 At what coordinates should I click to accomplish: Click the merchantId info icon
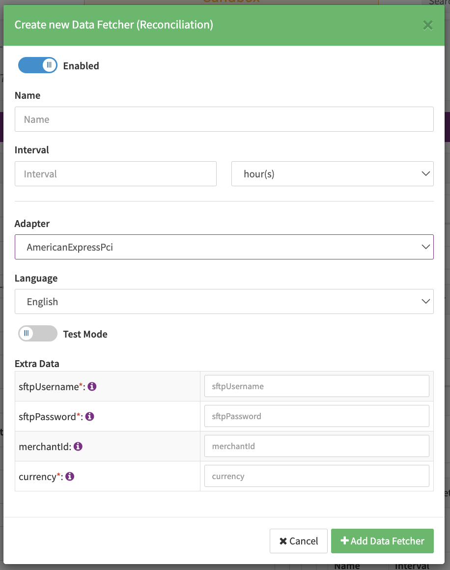point(78,447)
